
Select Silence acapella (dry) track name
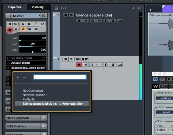coord(94,15)
